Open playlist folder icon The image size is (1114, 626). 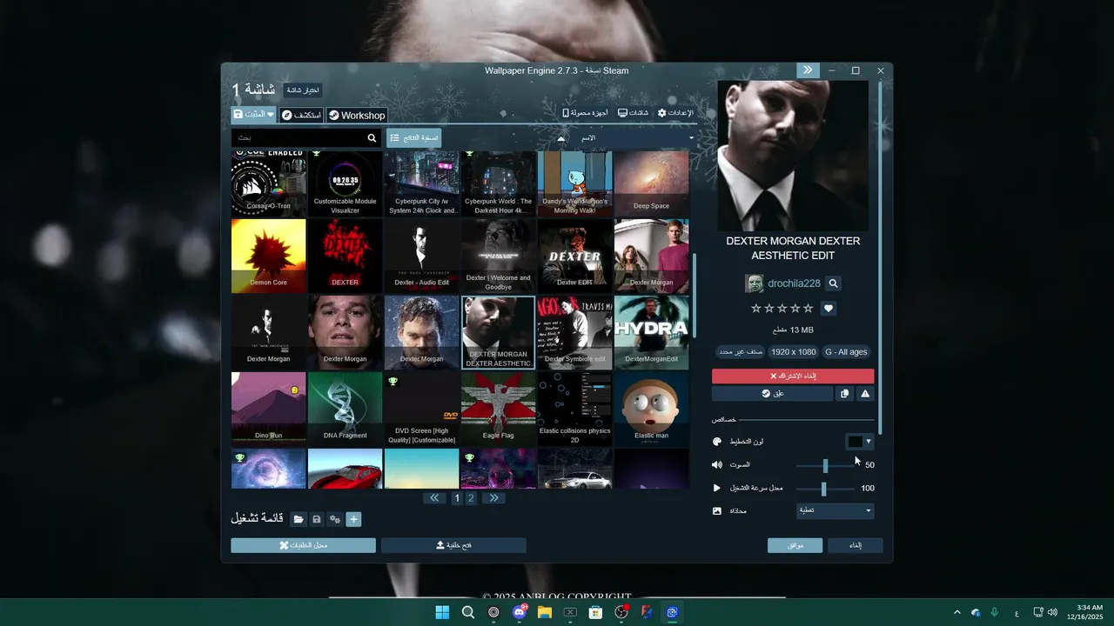[x=299, y=519]
